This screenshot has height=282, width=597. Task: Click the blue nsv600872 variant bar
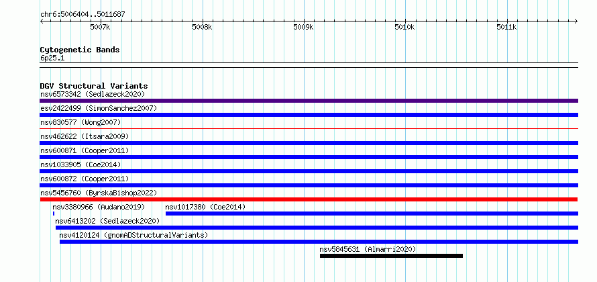(x=309, y=185)
